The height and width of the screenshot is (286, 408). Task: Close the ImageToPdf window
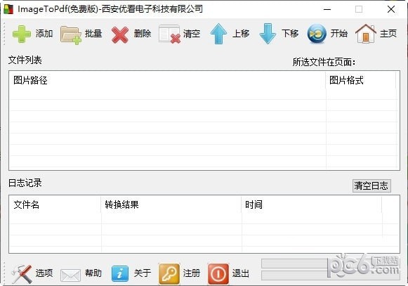(x=391, y=9)
